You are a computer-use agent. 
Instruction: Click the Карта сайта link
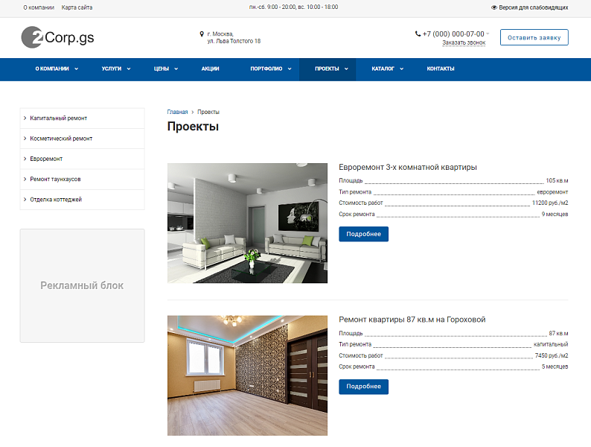pos(77,7)
